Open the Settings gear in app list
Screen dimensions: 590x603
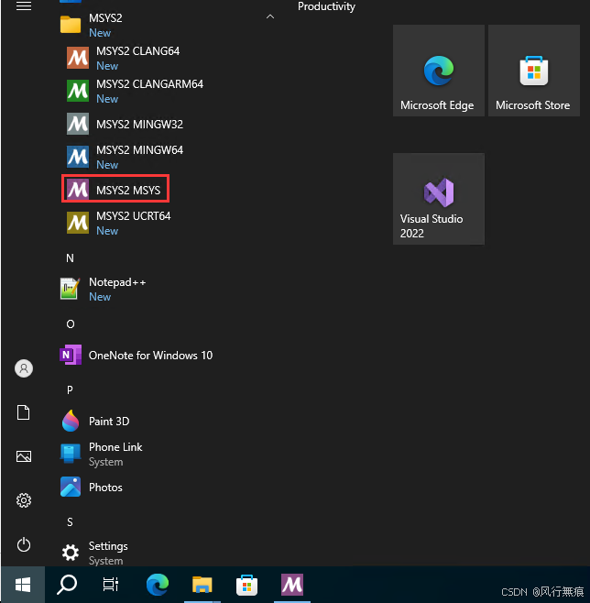click(71, 553)
